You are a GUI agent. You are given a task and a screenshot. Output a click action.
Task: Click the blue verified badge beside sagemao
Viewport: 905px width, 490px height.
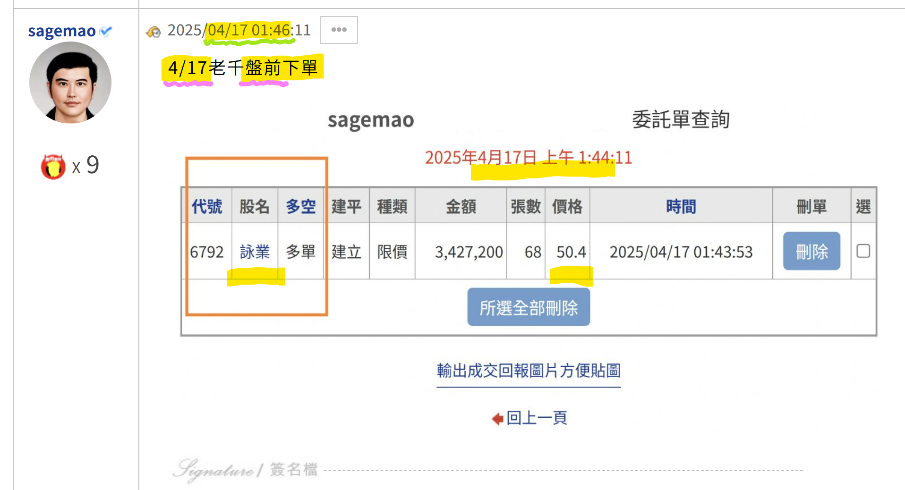pos(107,31)
